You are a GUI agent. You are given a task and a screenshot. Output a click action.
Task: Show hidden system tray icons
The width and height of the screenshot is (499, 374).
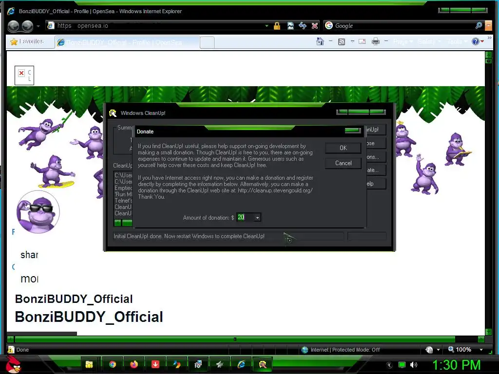pyautogui.click(x=389, y=365)
